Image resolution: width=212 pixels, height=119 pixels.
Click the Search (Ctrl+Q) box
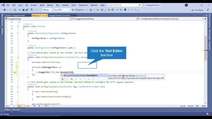click(x=125, y=5)
